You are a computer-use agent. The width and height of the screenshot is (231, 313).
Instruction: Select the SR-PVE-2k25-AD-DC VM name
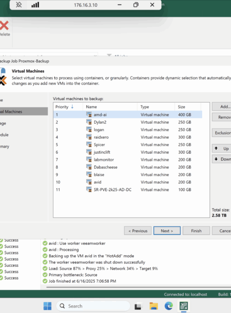[x=113, y=190]
